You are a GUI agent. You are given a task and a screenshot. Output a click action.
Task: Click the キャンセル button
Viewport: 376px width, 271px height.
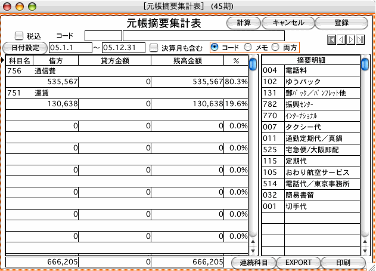[x=288, y=23]
